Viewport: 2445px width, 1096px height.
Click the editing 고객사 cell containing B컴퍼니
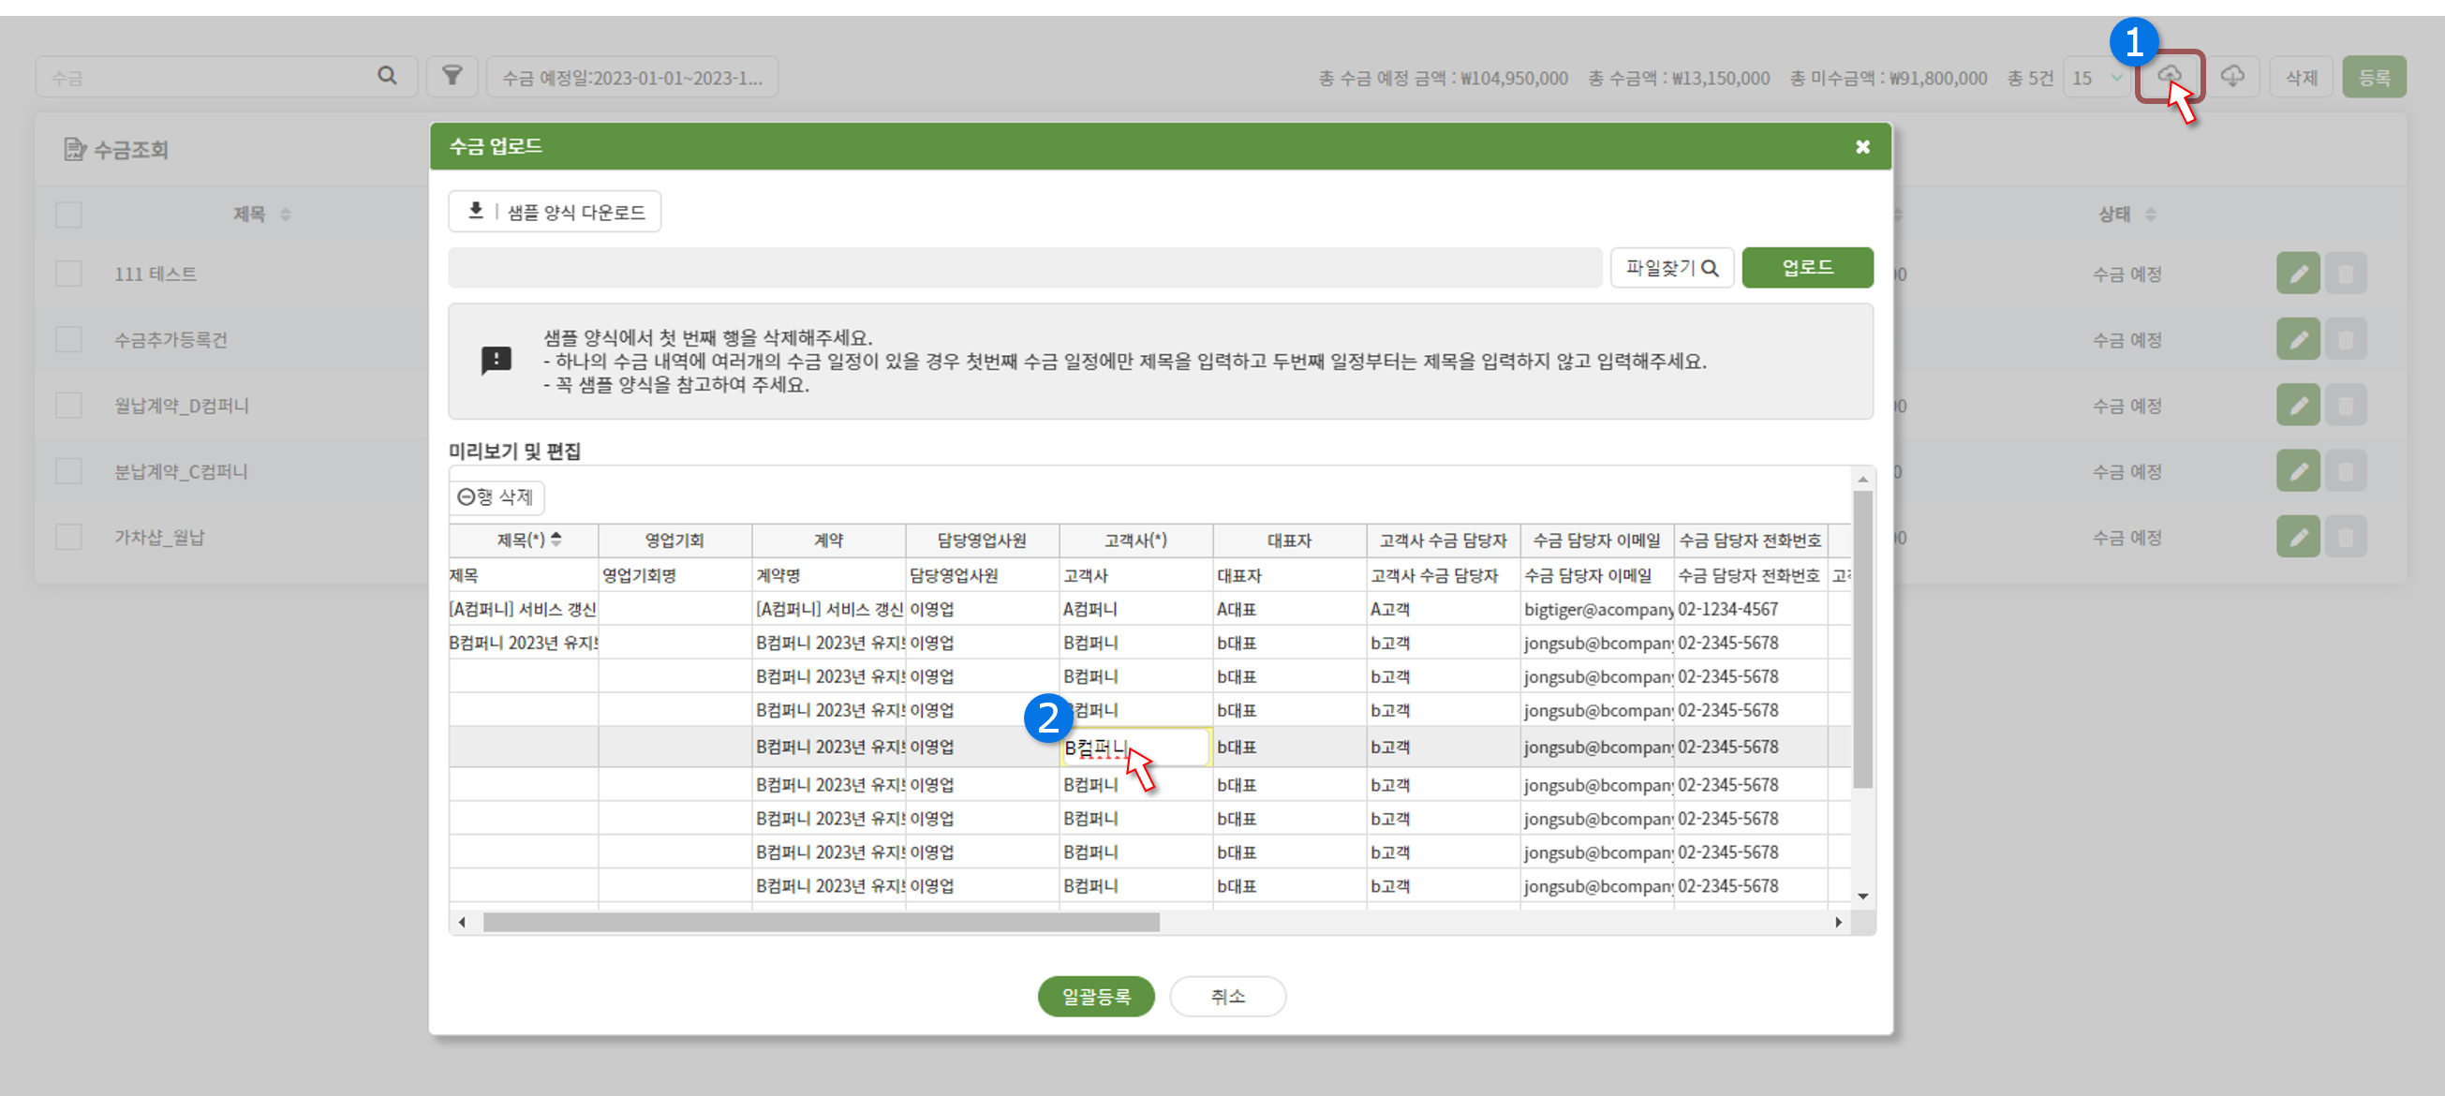point(1135,748)
